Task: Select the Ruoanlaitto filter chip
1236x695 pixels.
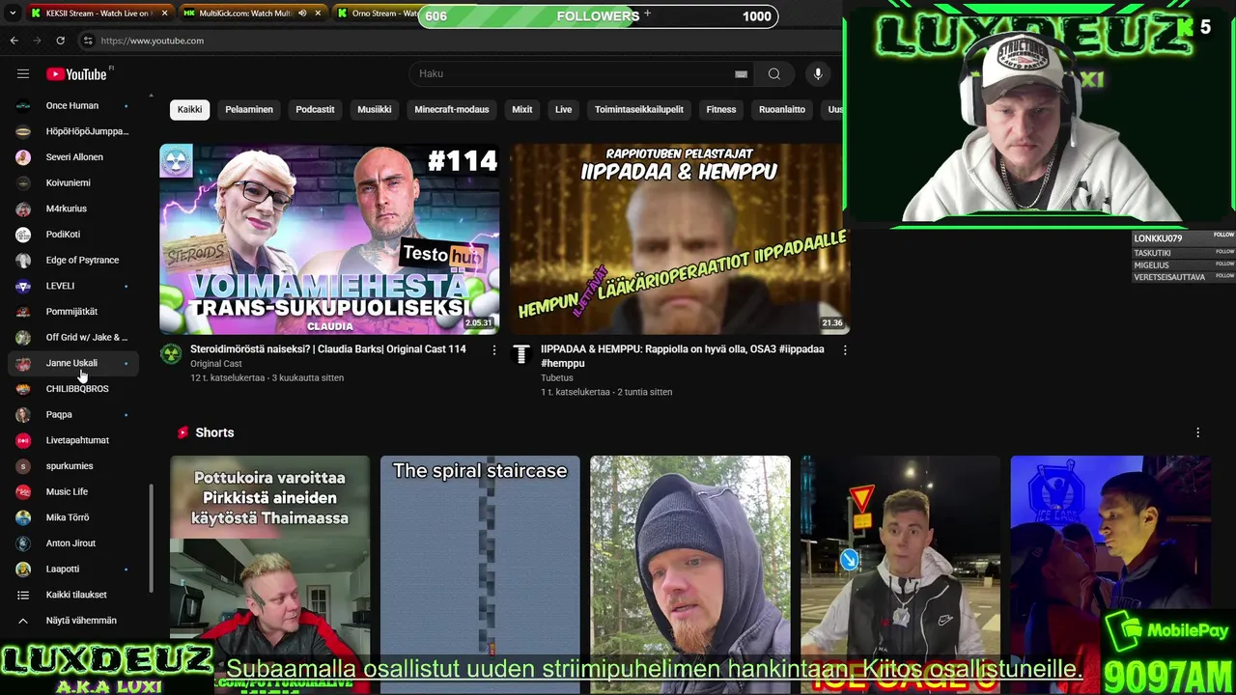Action: tap(782, 109)
